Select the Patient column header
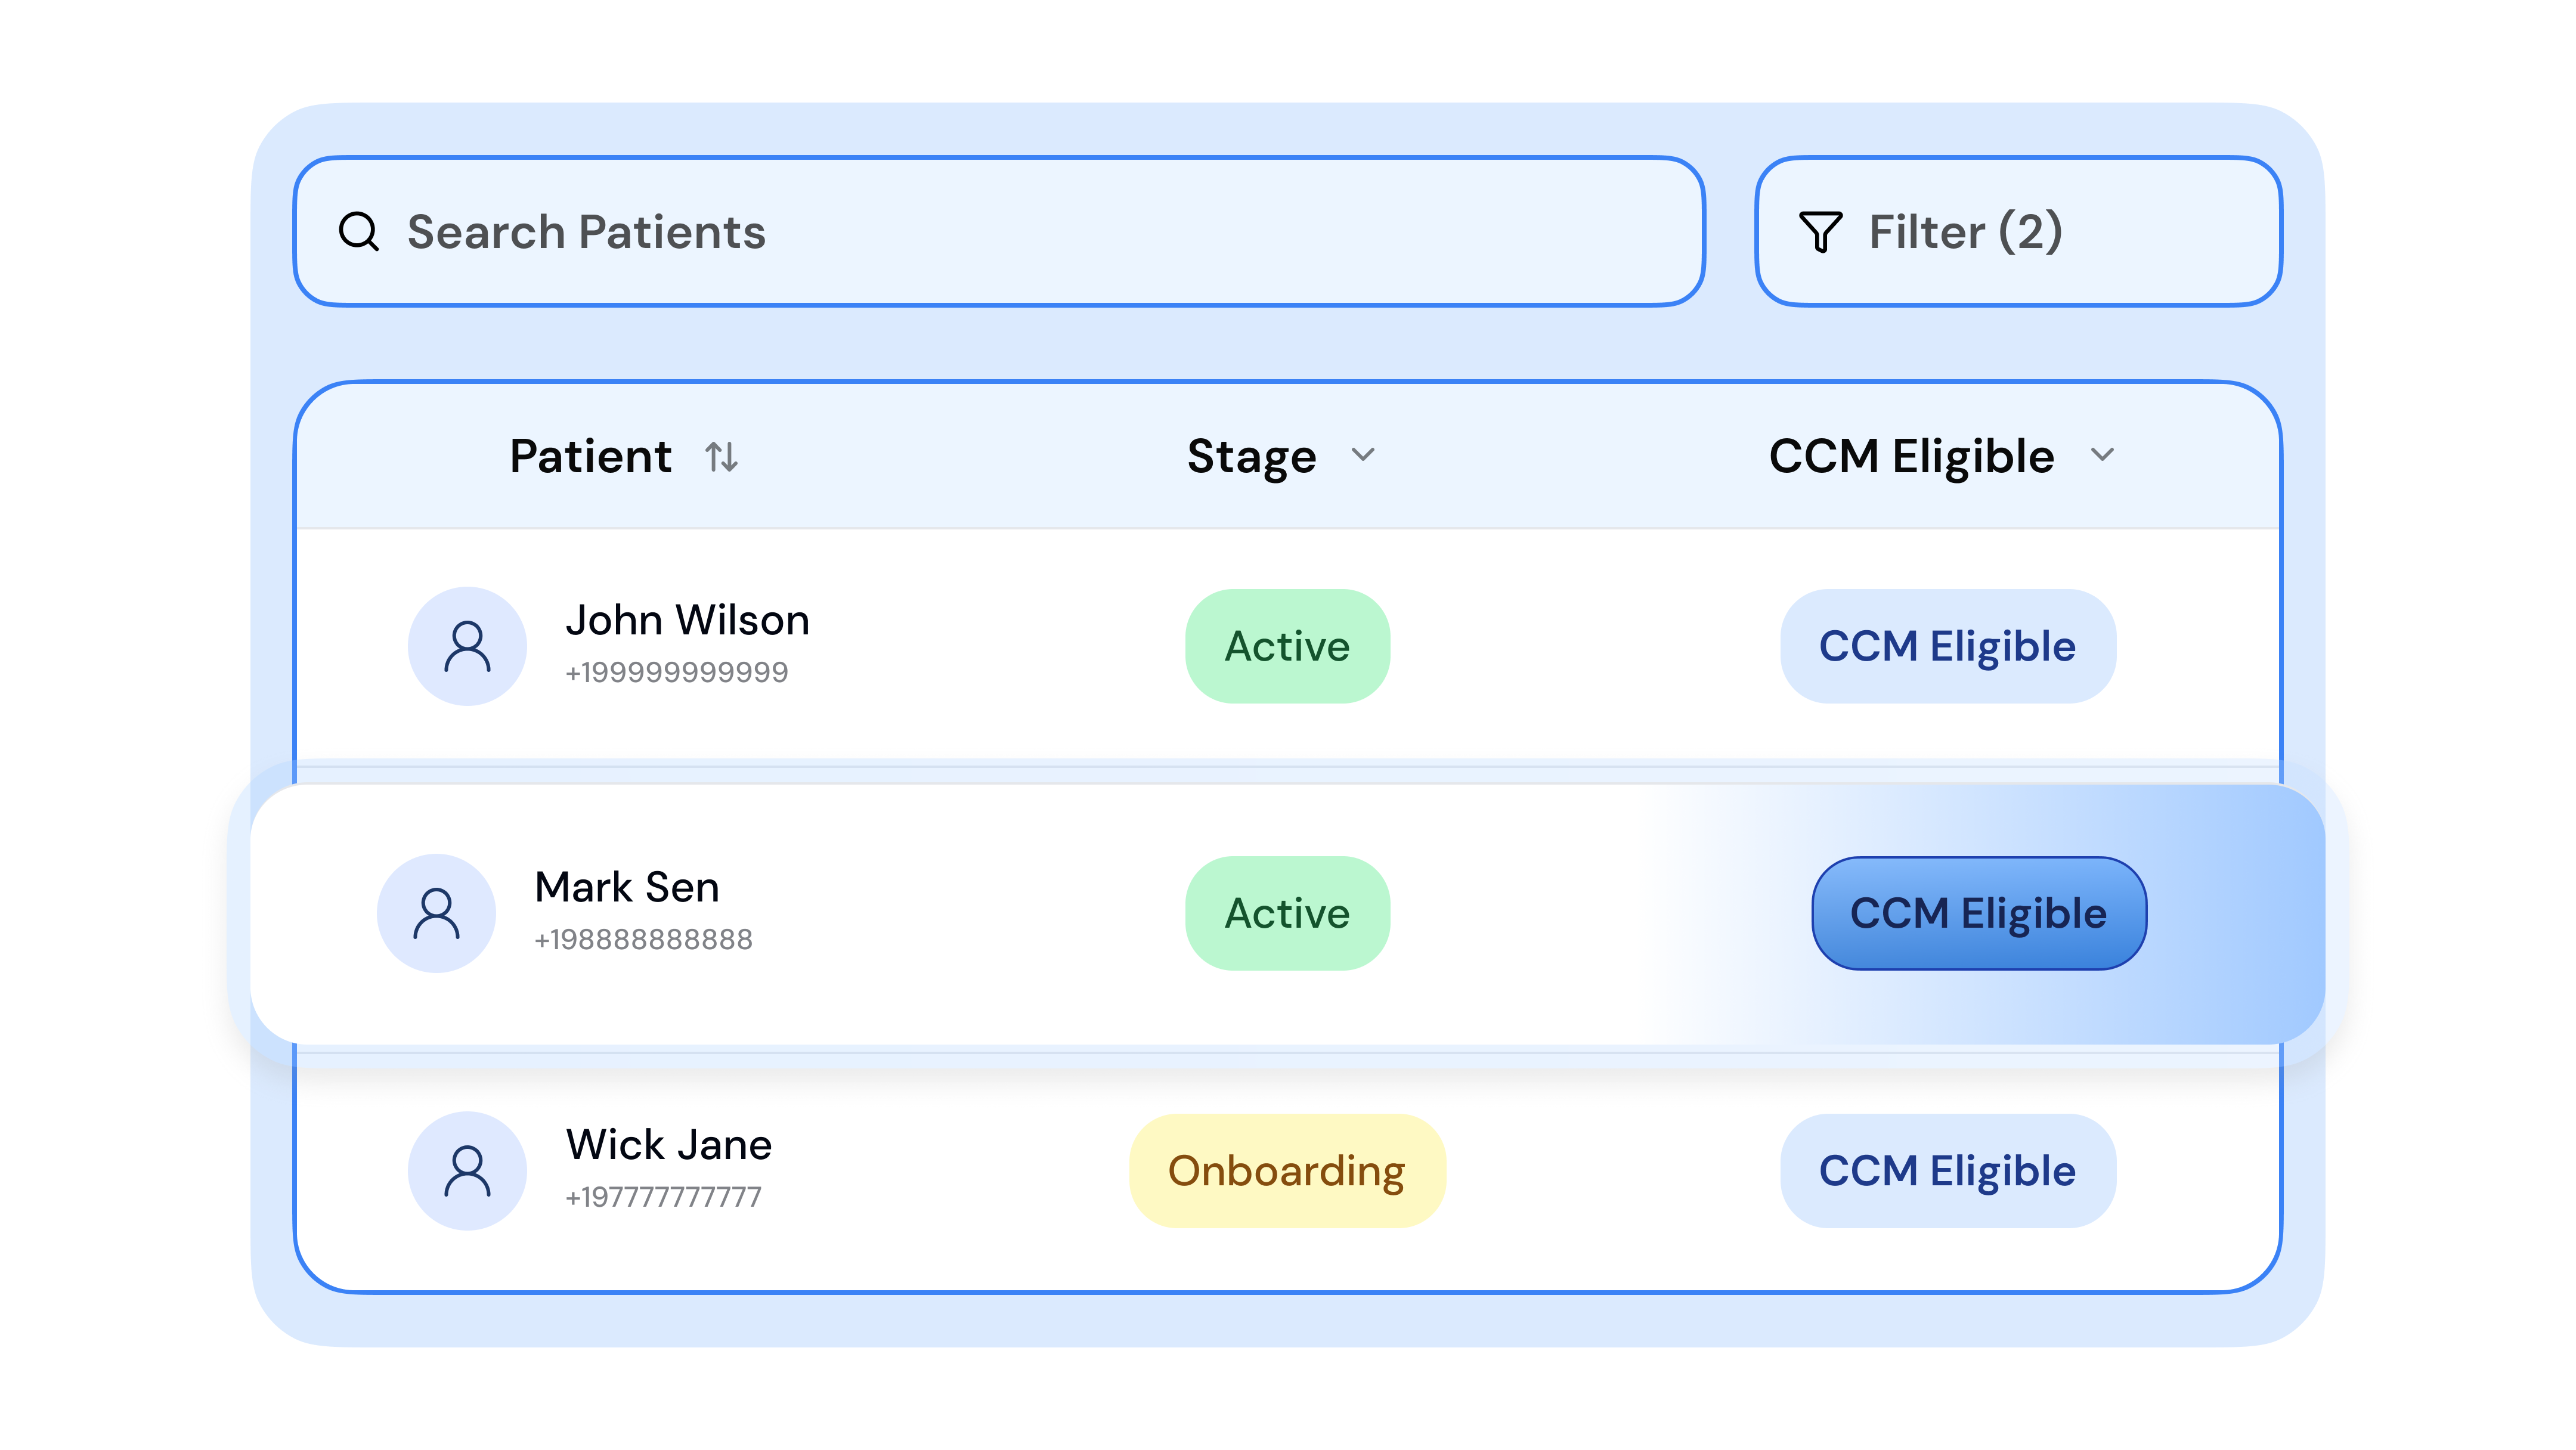 click(591, 456)
